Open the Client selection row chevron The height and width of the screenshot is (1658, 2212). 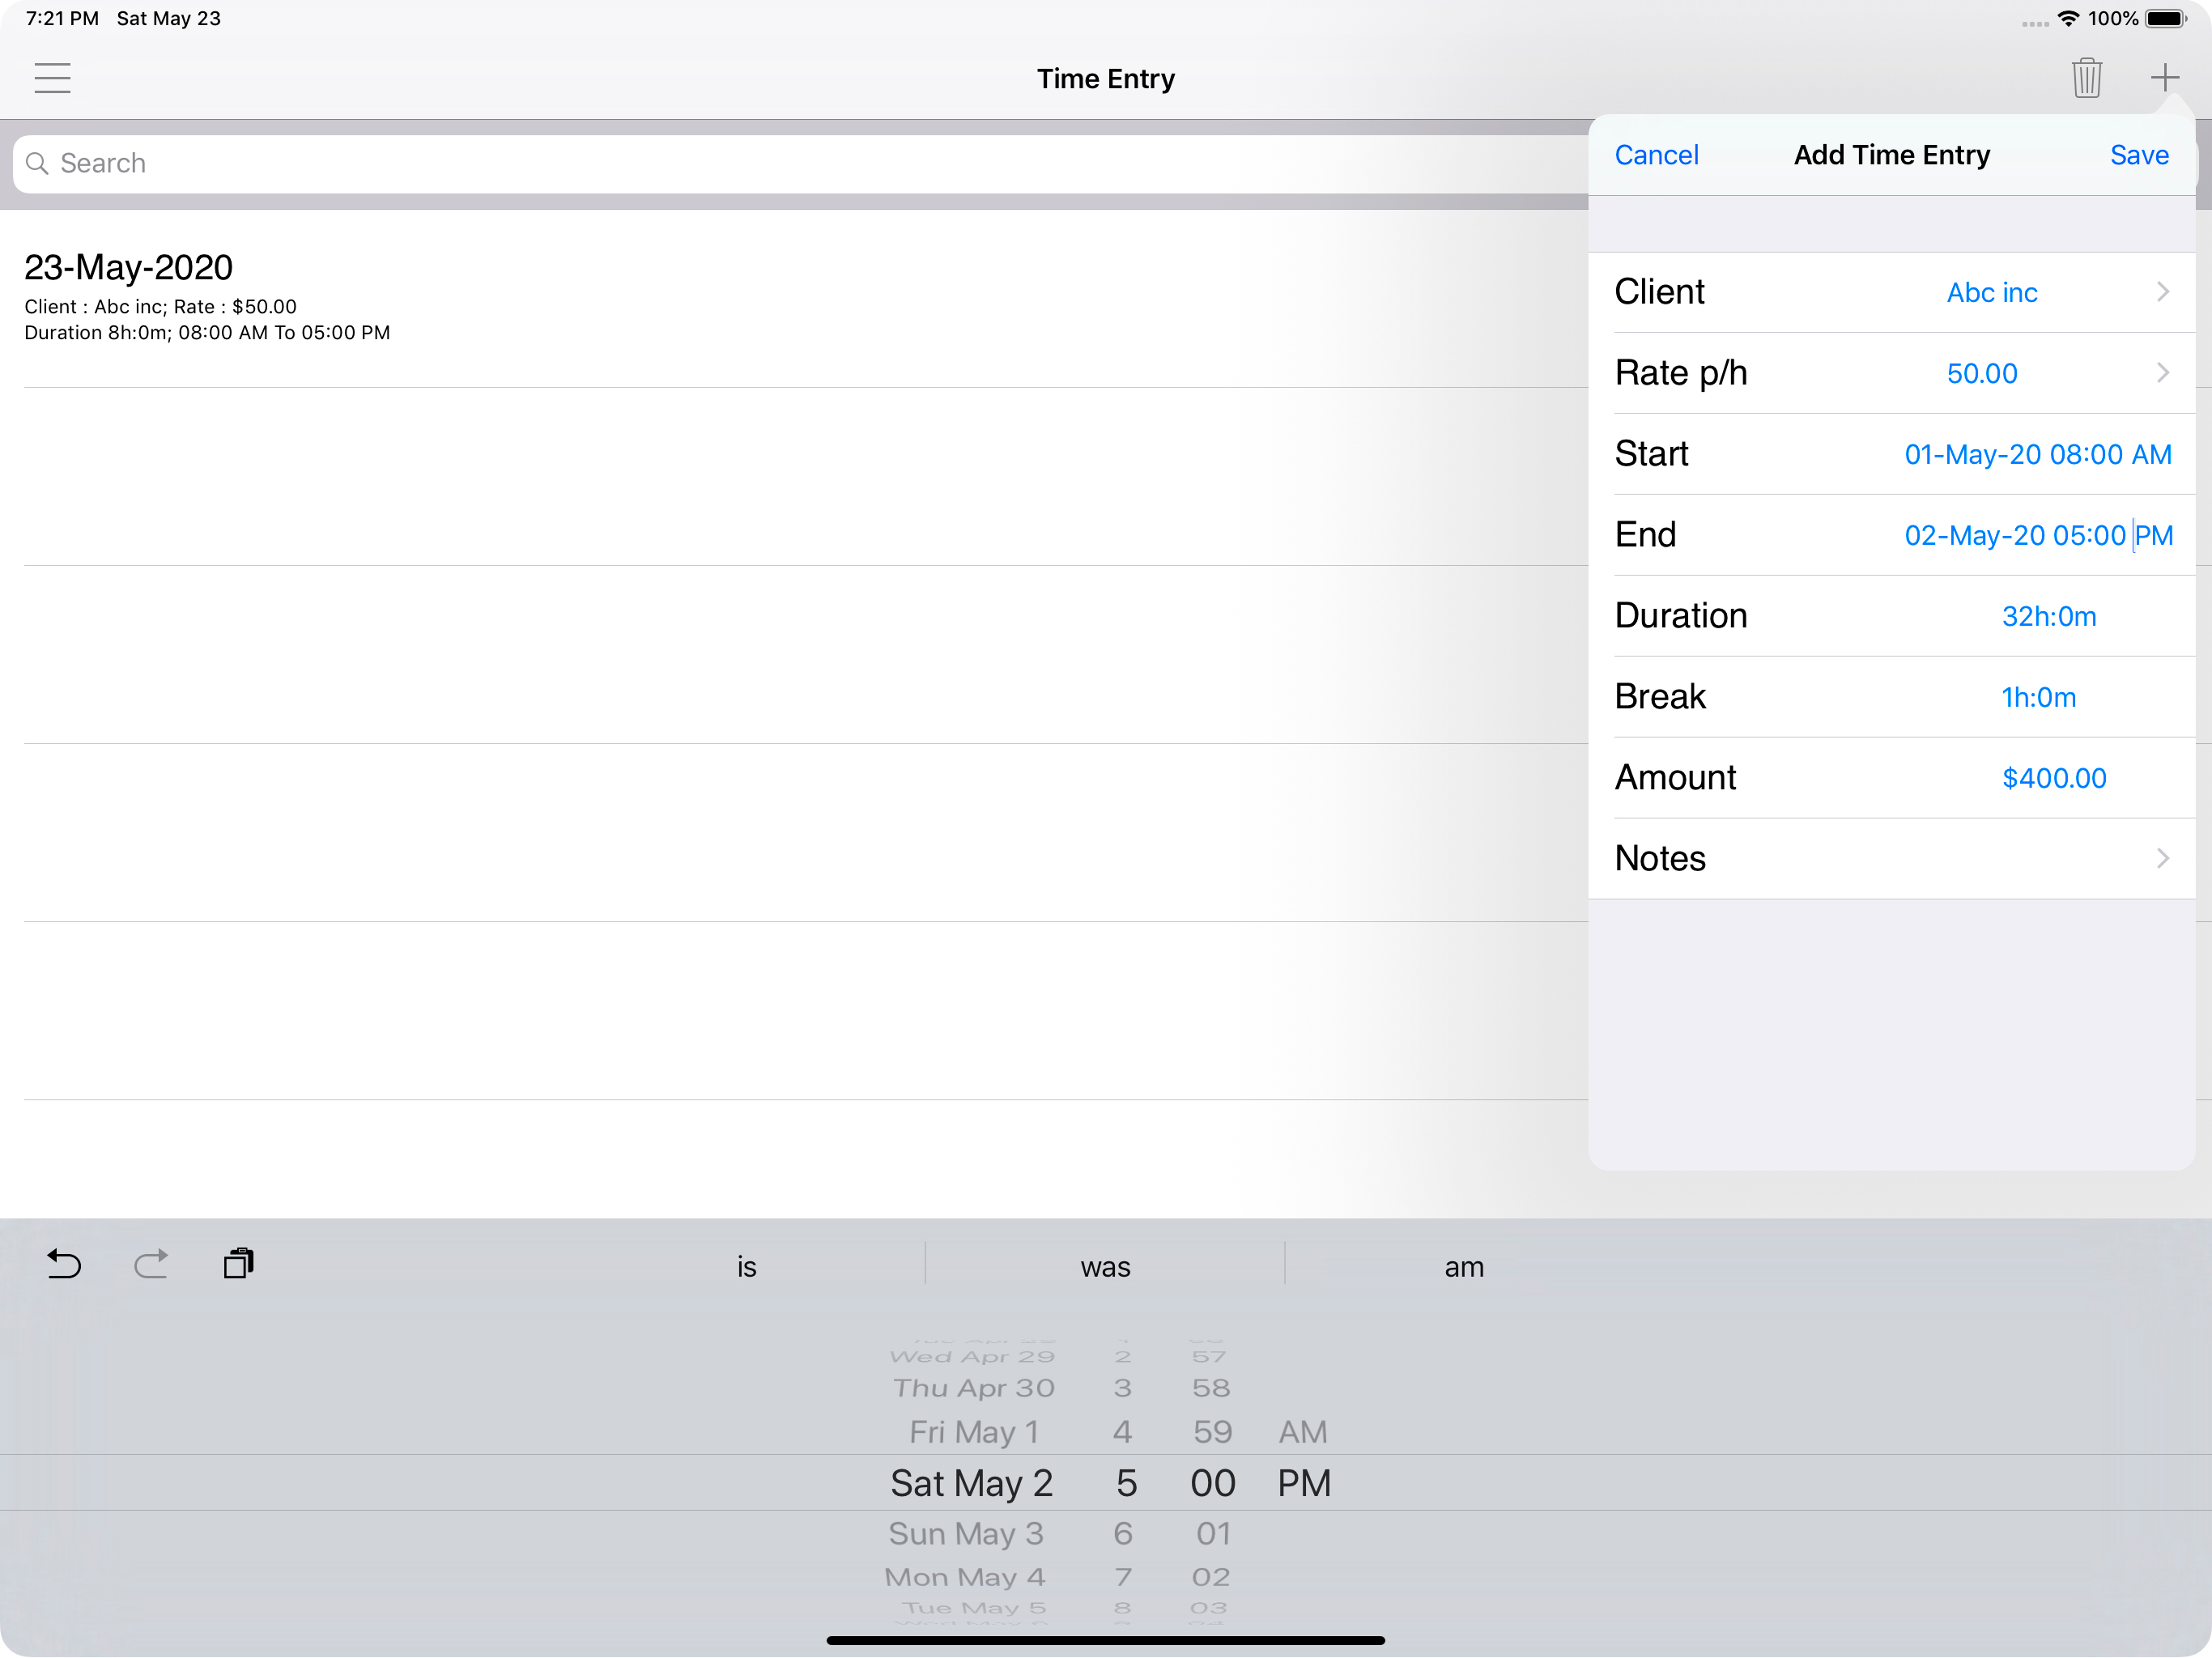tap(2162, 292)
